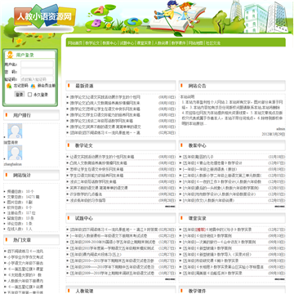Image resolution: width=294 pixels, height=294 pixels.
Task: Open first article in 最新资源 list
Action: click(x=105, y=97)
